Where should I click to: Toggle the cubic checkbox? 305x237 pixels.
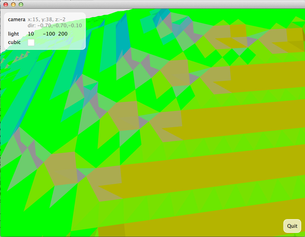point(31,43)
